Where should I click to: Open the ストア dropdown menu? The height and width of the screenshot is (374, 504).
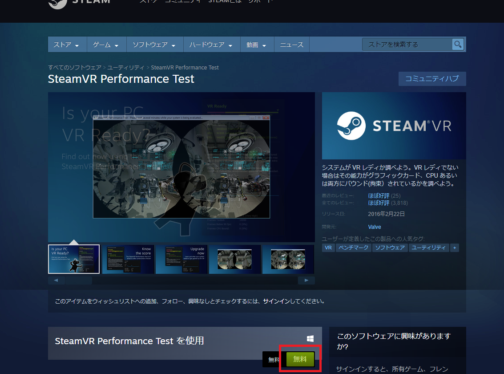tap(67, 45)
